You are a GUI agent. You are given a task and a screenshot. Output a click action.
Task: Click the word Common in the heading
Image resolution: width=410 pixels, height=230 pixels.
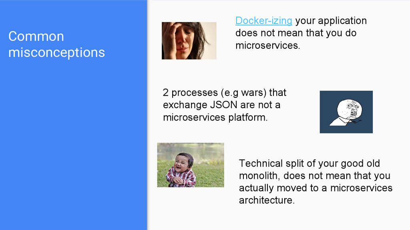pyautogui.click(x=36, y=36)
